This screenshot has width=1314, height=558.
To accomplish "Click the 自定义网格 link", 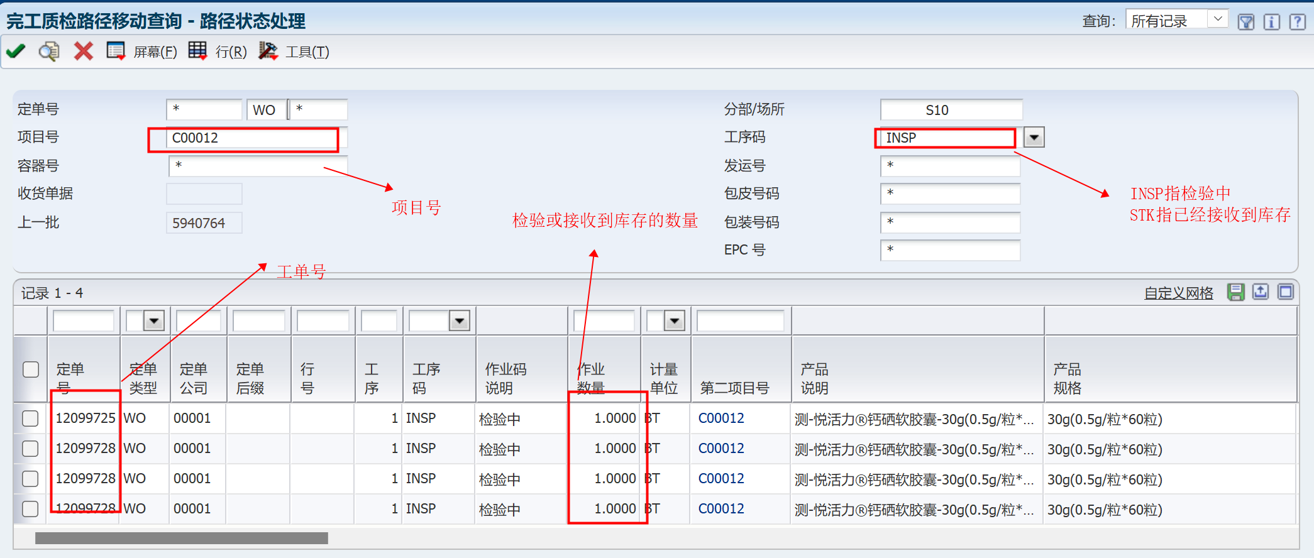I will pos(1179,293).
